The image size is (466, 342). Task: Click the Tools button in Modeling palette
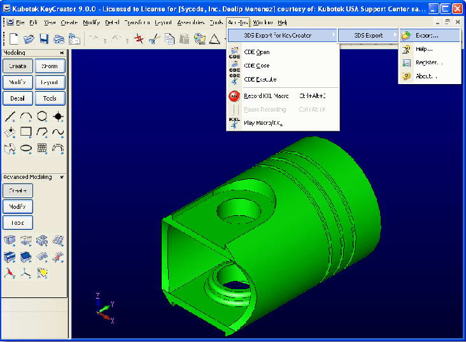point(50,98)
